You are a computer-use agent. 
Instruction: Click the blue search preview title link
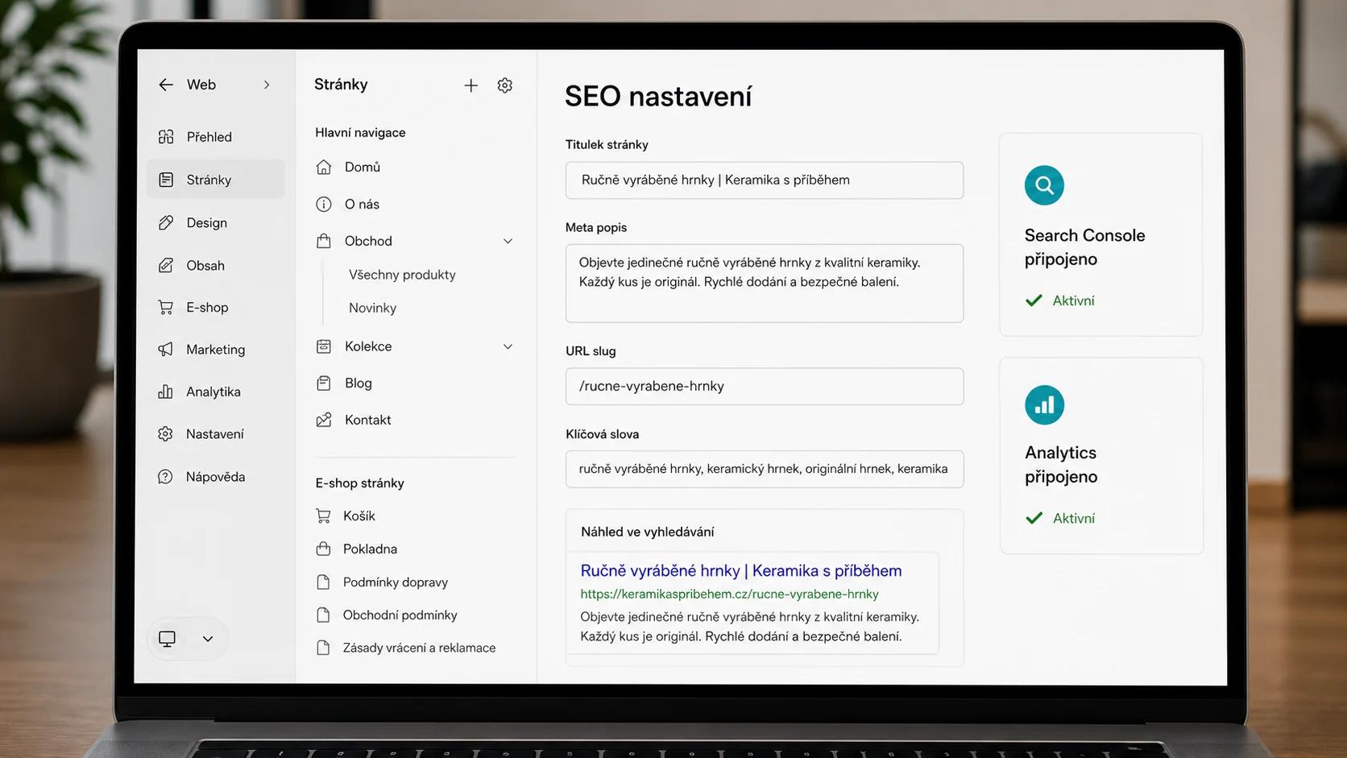coord(741,570)
